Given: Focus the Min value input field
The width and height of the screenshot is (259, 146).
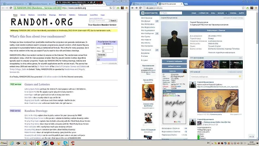Looking at the screenshot, I should click(x=108, y=48).
